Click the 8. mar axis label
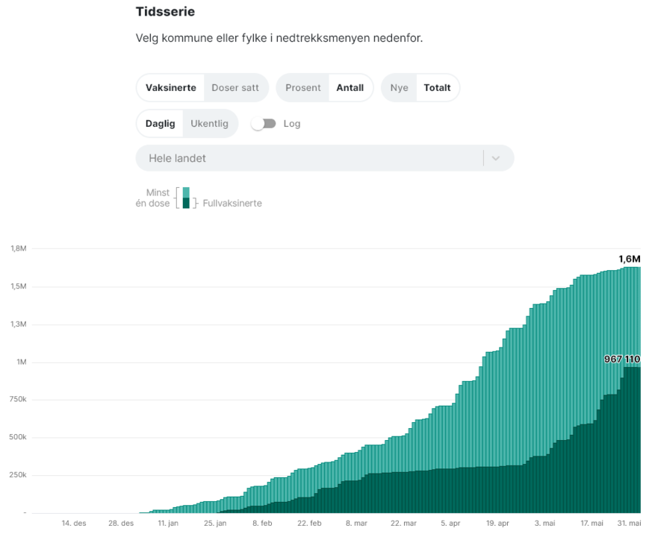The height and width of the screenshot is (537, 646). coord(355,524)
